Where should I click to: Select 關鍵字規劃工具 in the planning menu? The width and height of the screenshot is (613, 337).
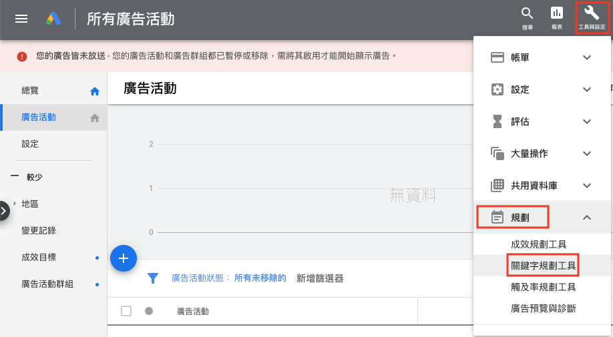(543, 266)
